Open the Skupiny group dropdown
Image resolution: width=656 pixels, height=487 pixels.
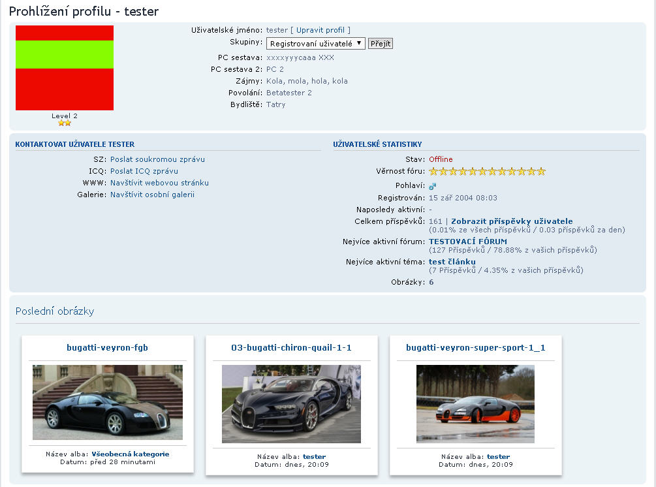pos(316,44)
